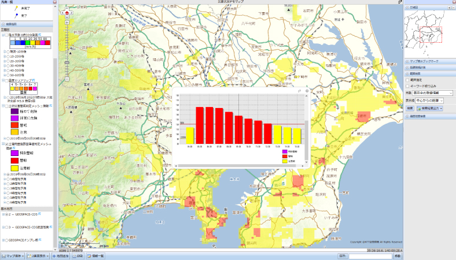Click the 移動 button next to address field
Image resolution: width=456 pixels, height=260 pixels.
coord(397,256)
